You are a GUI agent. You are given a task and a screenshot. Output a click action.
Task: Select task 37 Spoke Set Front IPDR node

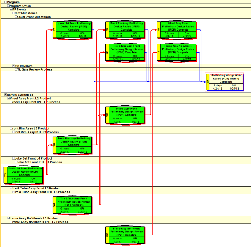point(73,26)
